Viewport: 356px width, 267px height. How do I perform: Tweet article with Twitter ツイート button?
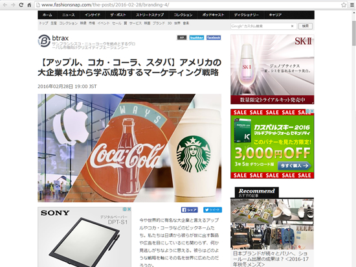tap(212, 210)
